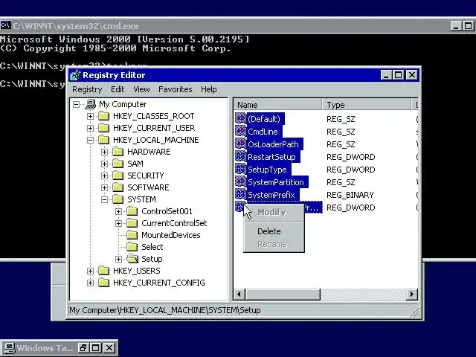
Task: Click the SYSTEM folder icon
Action: coord(118,199)
